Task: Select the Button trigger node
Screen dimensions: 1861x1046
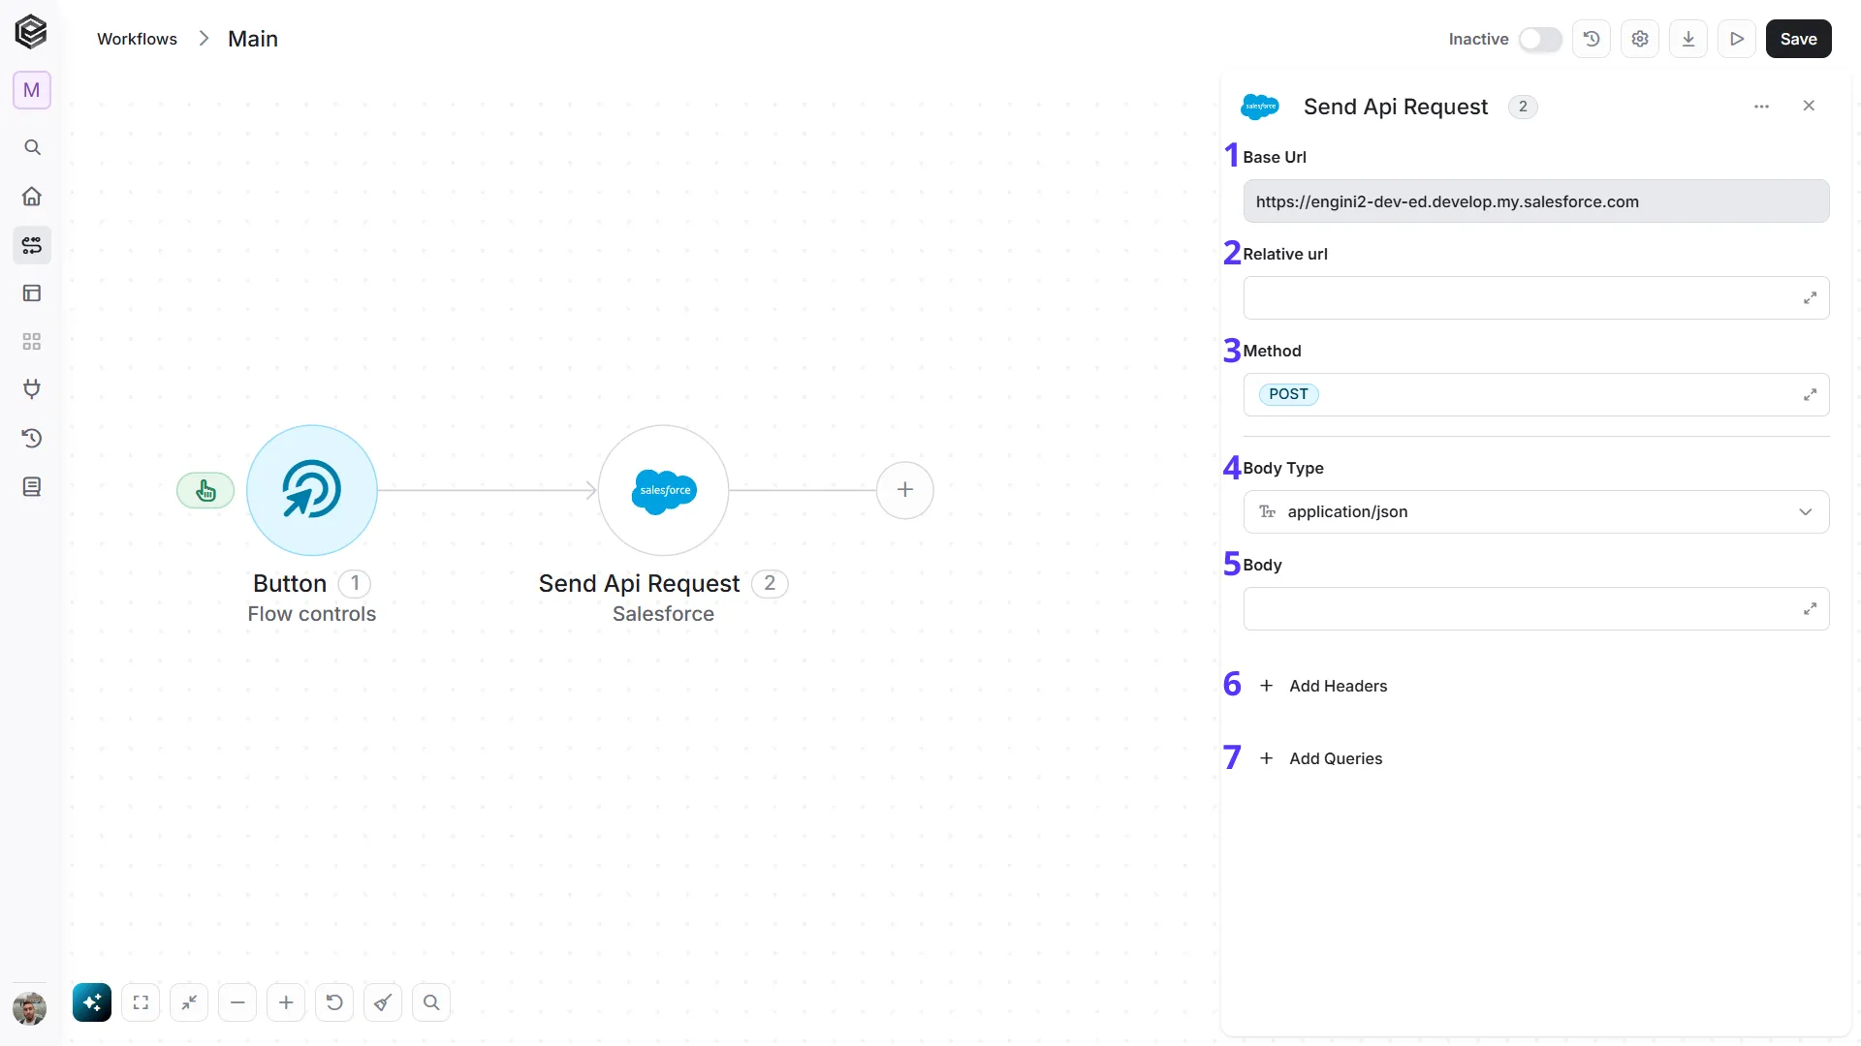Action: 312,490
